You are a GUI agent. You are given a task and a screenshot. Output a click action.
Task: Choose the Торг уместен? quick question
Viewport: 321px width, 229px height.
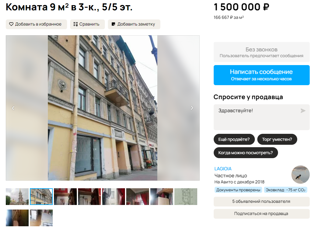(277, 139)
